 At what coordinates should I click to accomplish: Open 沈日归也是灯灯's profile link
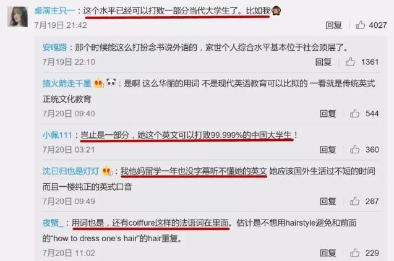[x=71, y=171]
